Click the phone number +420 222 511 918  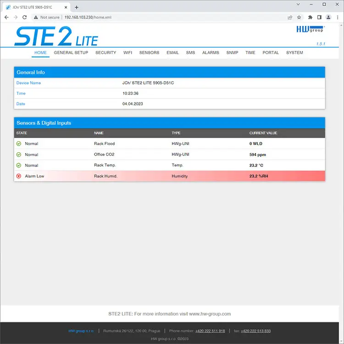(210, 331)
